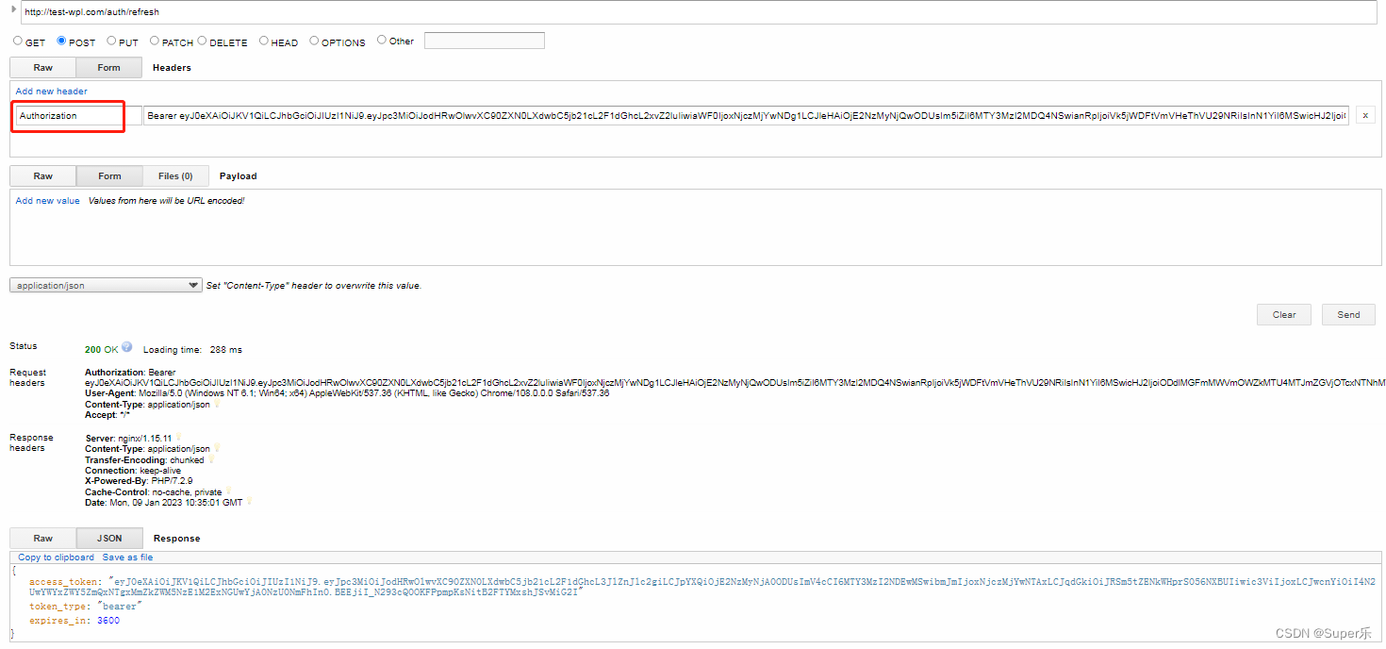The image size is (1386, 649).
Task: Click Add new header link
Action: point(52,92)
